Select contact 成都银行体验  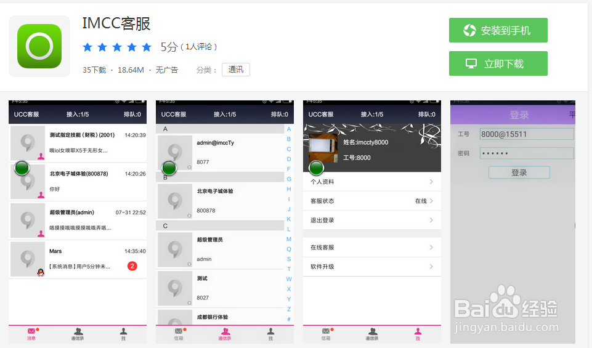point(220,317)
